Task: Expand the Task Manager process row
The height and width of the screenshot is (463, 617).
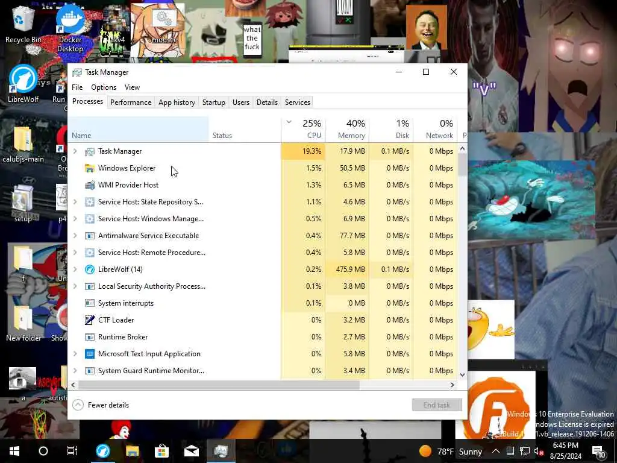Action: coord(75,151)
